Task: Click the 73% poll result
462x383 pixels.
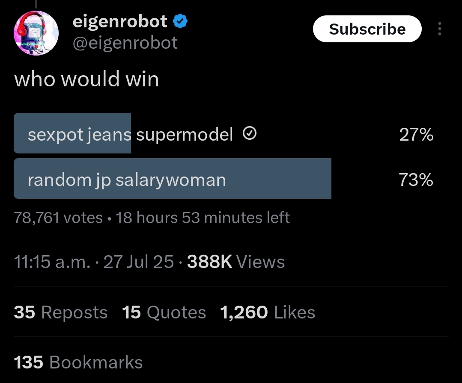Action: [x=416, y=180]
